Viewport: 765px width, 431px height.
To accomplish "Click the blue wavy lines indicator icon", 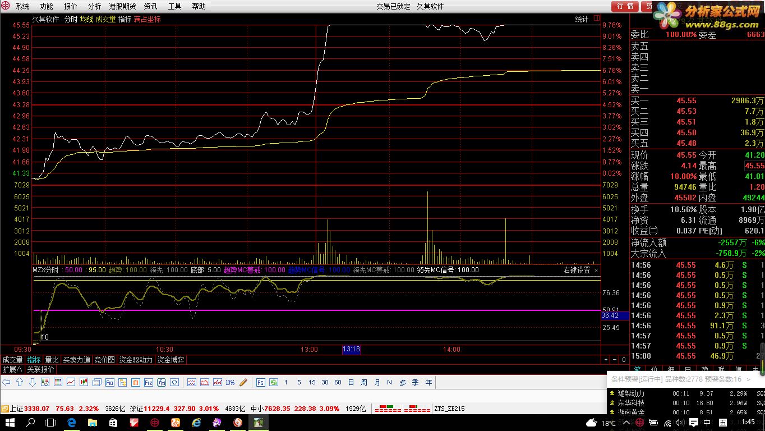I will point(191,382).
